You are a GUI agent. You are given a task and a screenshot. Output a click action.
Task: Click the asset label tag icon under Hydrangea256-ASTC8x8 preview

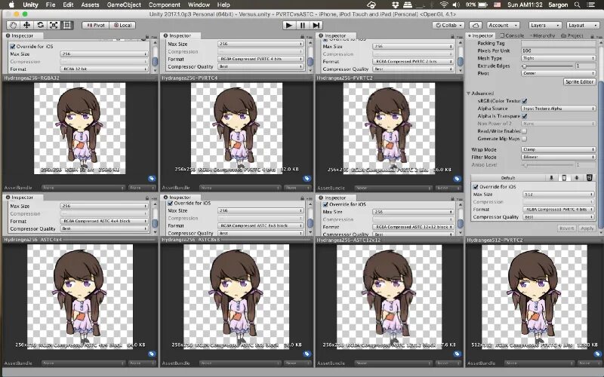(x=307, y=354)
